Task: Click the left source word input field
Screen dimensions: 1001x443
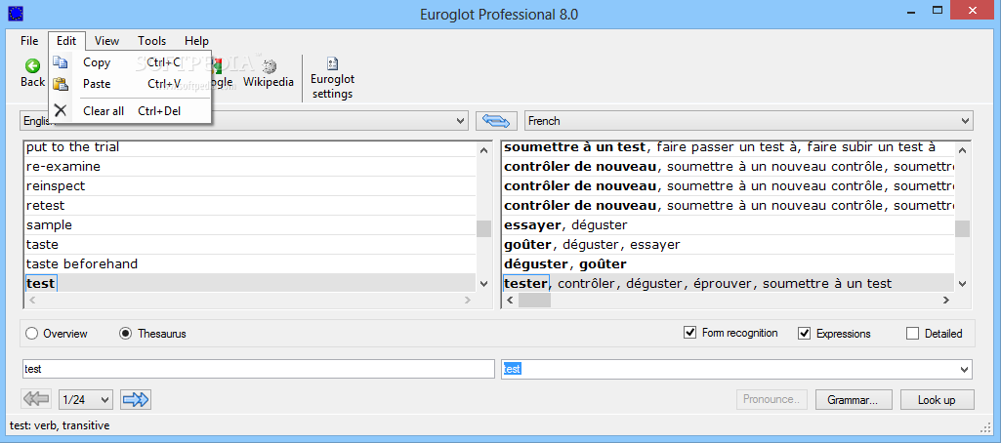Action: pos(257,369)
